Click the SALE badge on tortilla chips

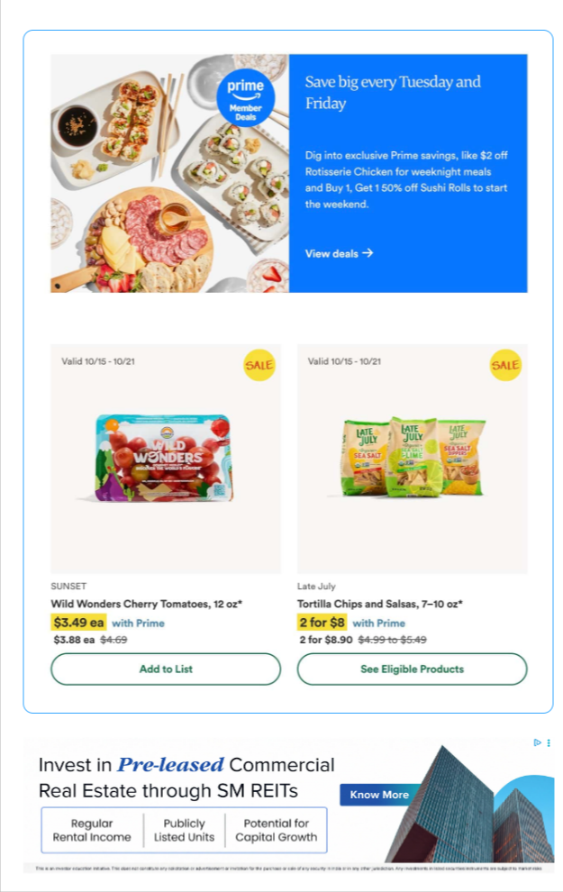(505, 365)
